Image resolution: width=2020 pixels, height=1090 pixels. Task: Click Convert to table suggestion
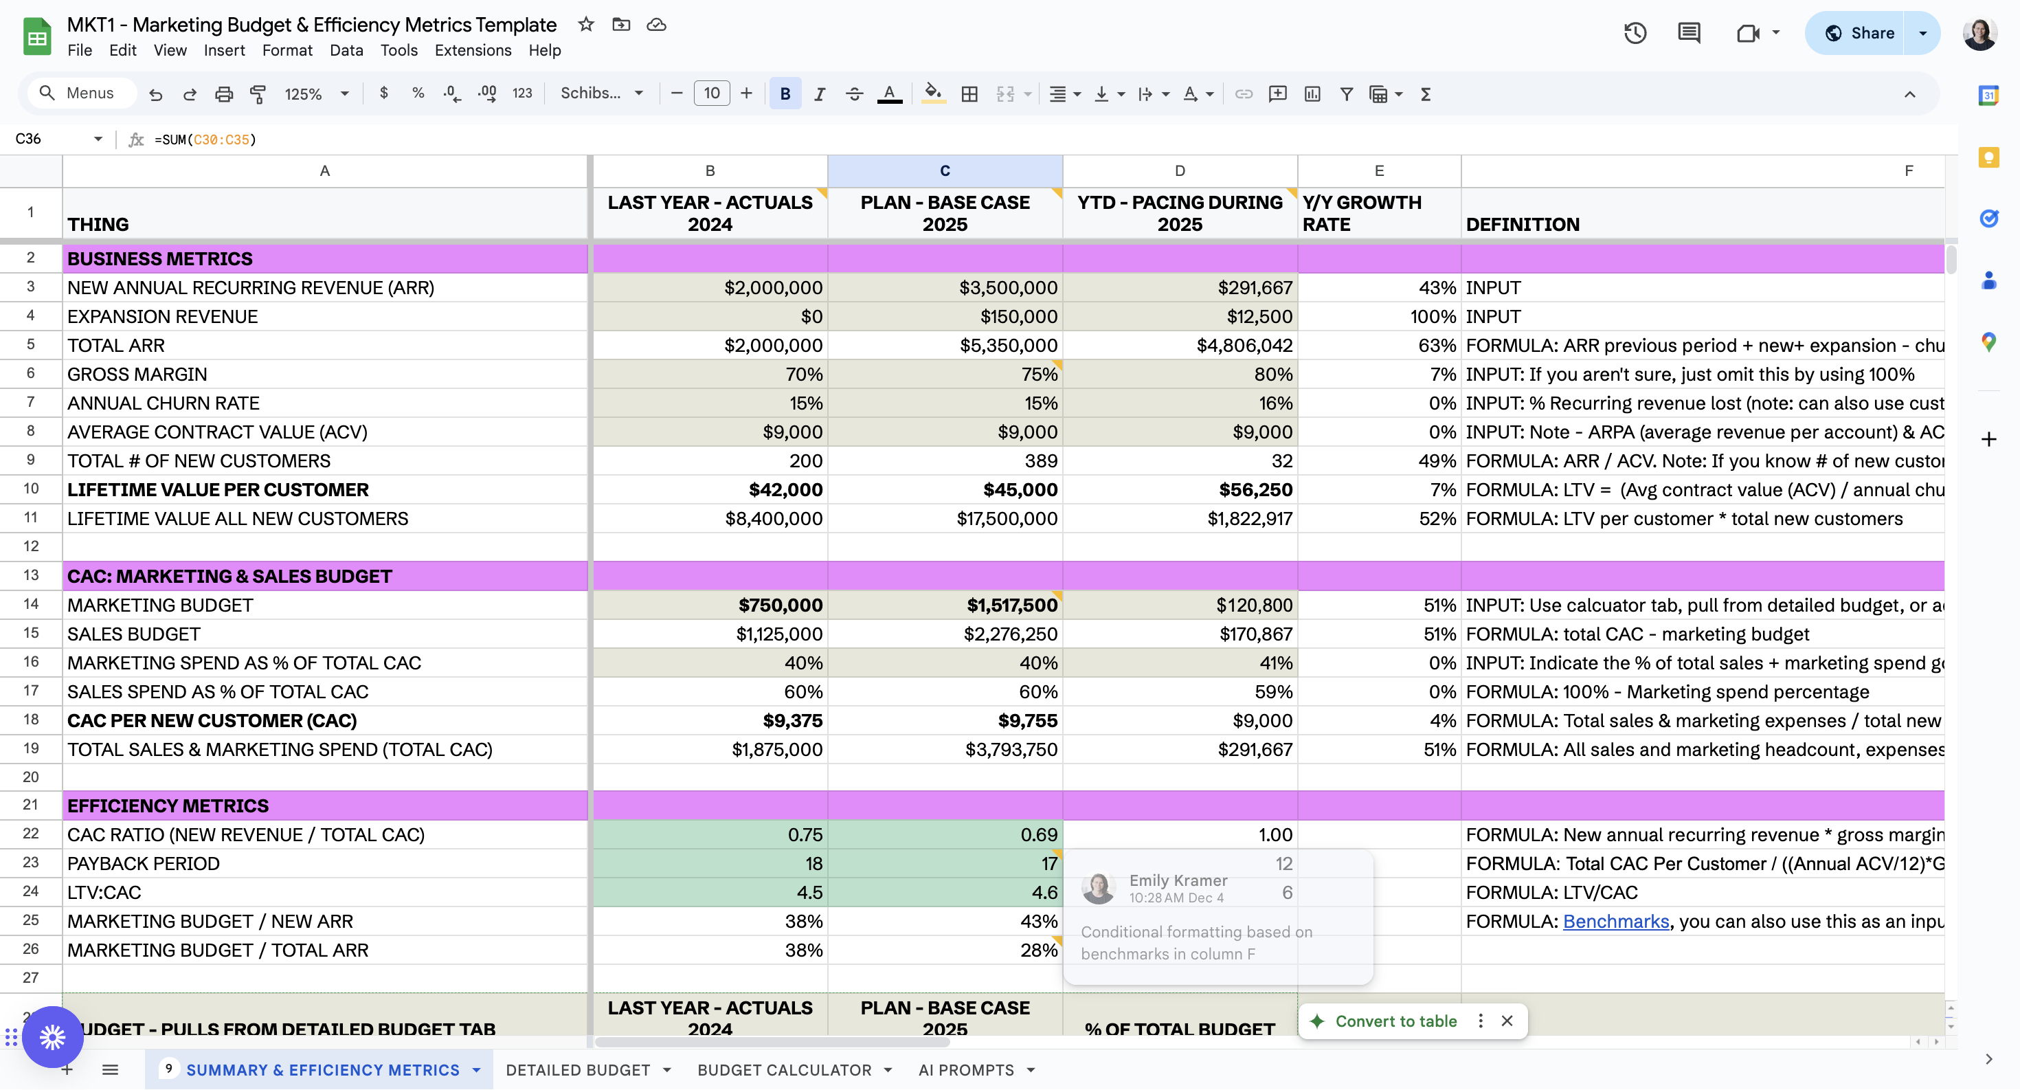tap(1396, 1021)
